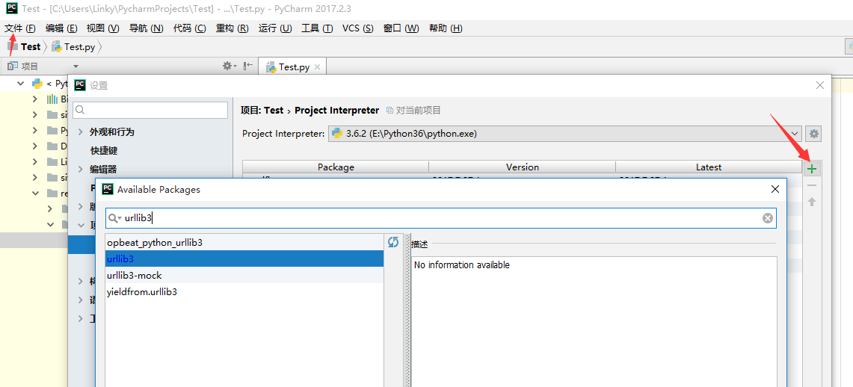The width and height of the screenshot is (853, 387).
Task: Open the VCS (S) menu
Action: pos(358,28)
